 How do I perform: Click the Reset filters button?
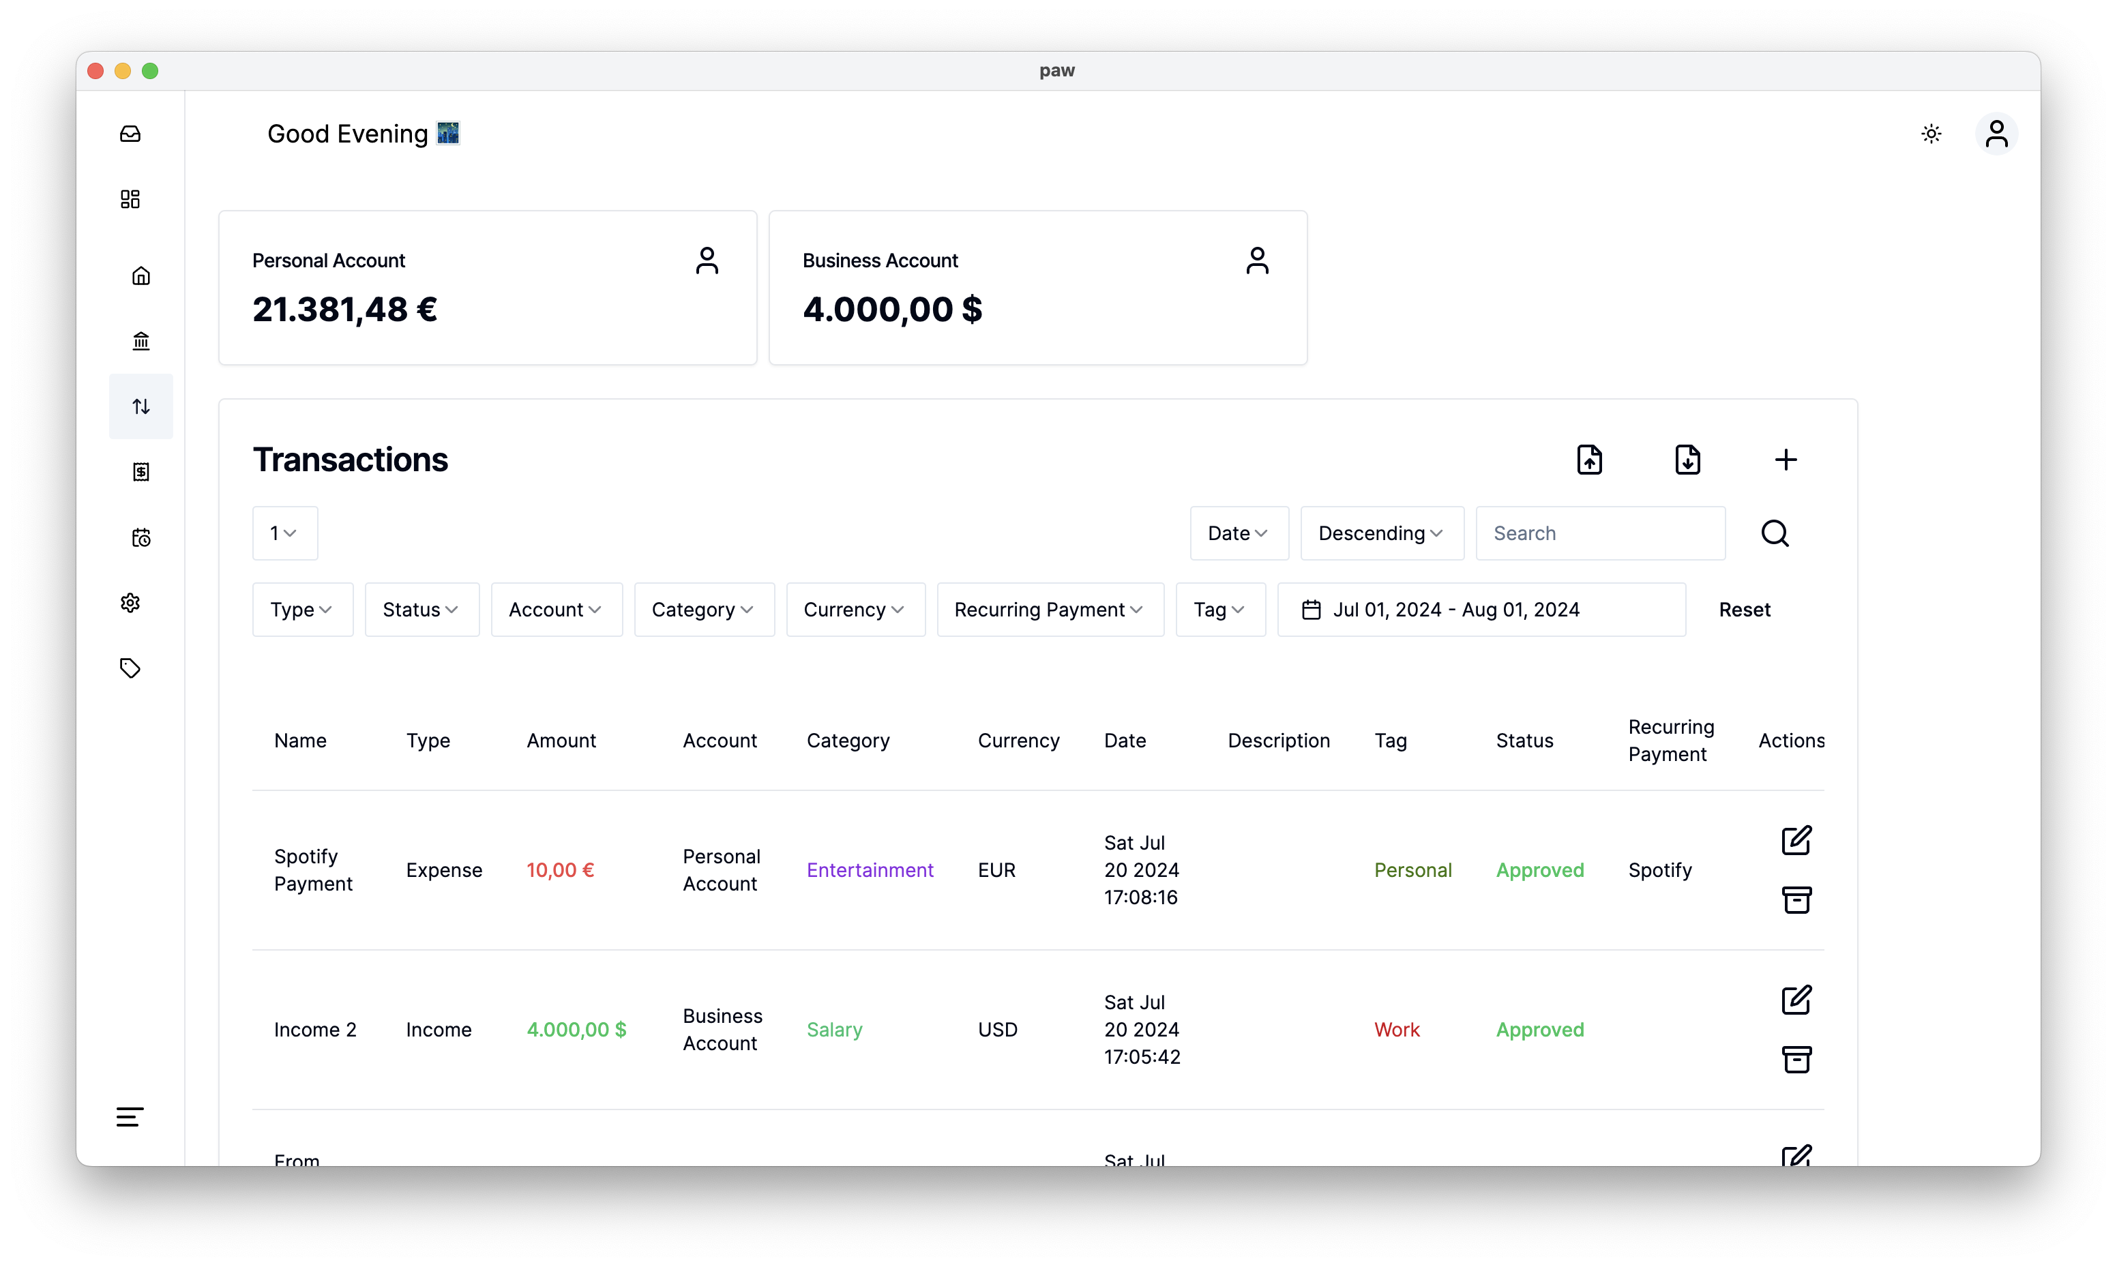(x=1744, y=610)
